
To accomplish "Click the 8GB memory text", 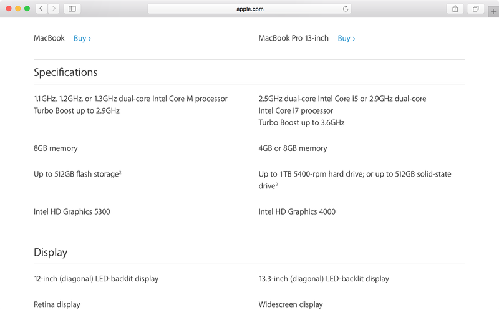I will (56, 148).
